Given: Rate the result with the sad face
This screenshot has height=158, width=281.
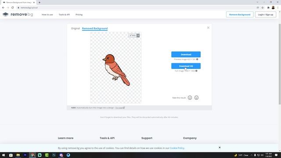Looking at the screenshot, I should tap(196, 97).
